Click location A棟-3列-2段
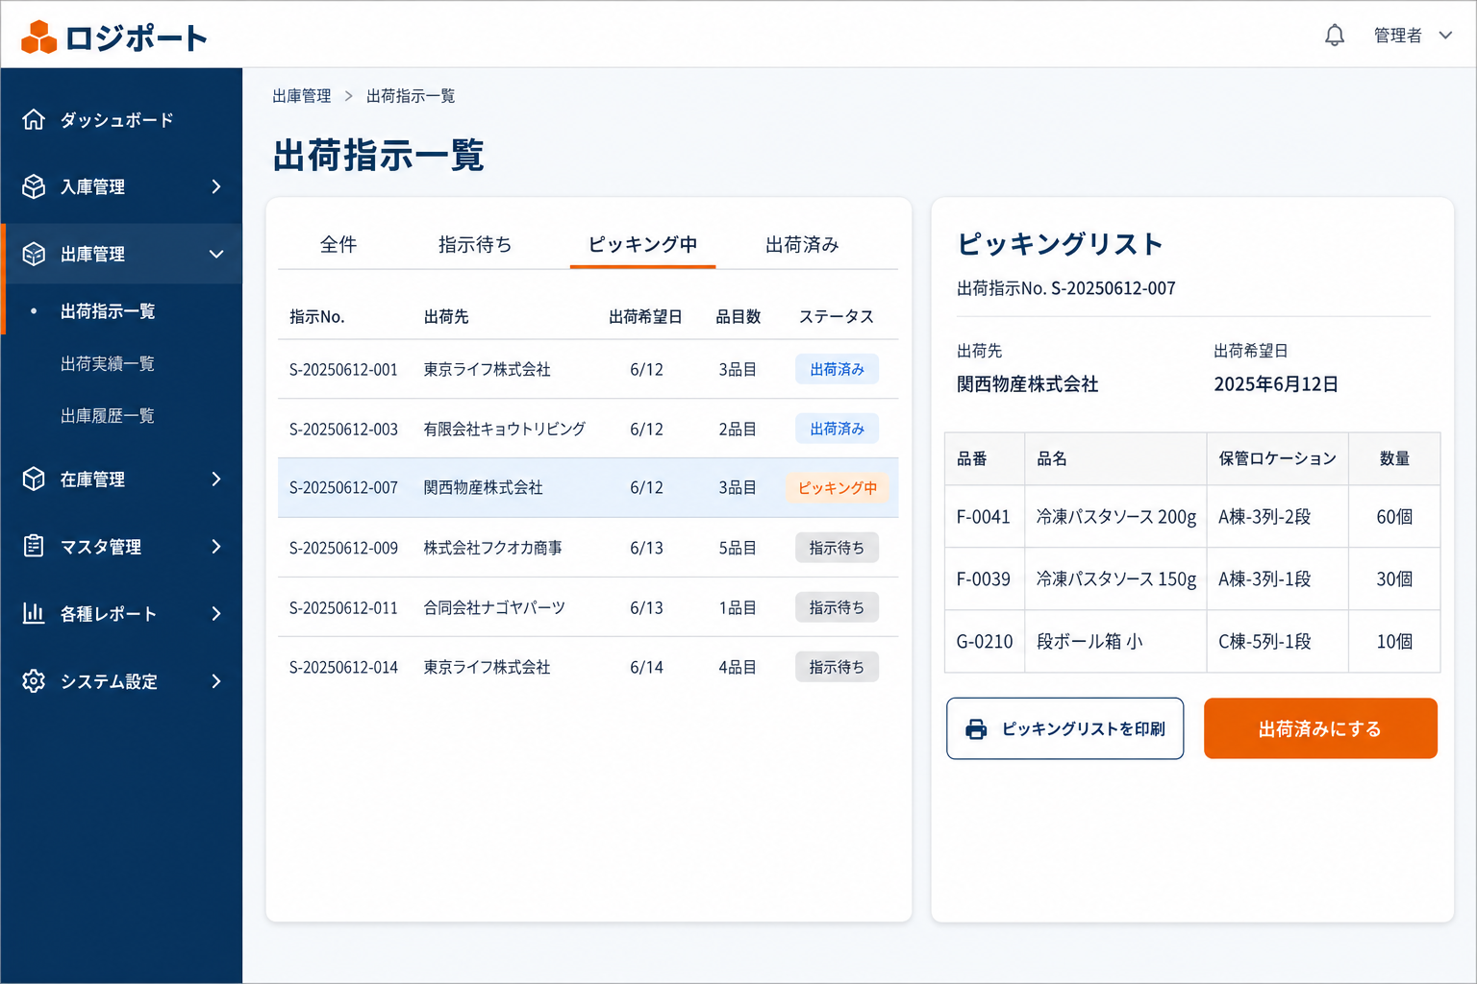The image size is (1477, 984). click(x=1264, y=517)
